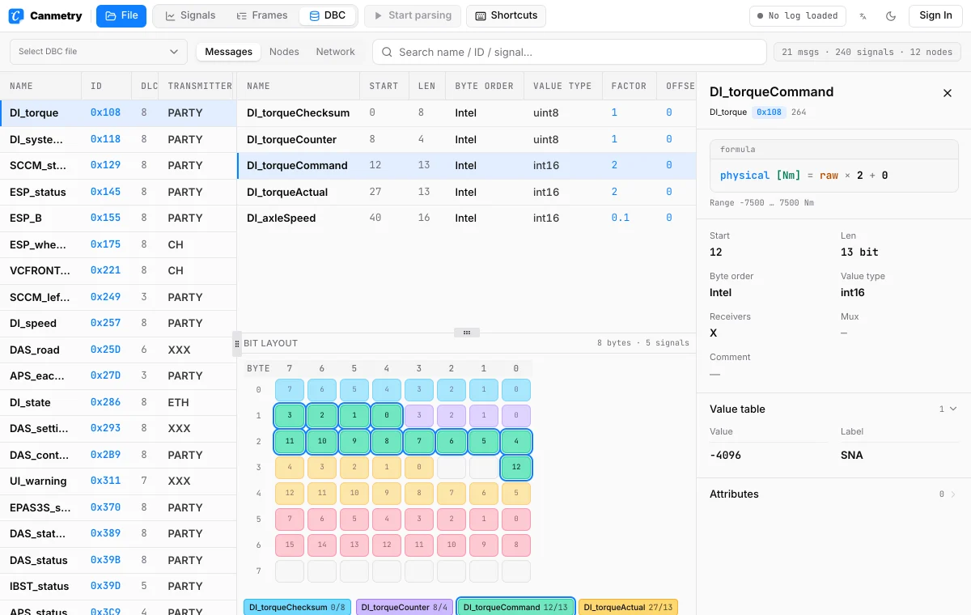Screen dimensions: 971x615
Task: Click the Sign In button
Action: click(x=935, y=15)
